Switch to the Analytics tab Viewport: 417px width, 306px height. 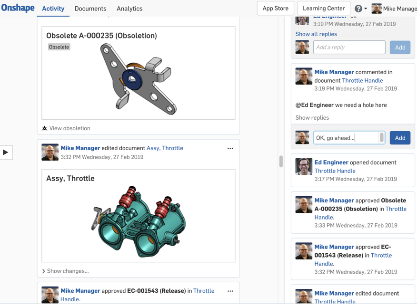click(129, 9)
